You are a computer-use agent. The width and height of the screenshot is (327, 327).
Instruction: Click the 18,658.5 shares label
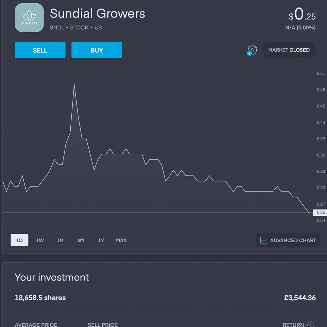40,298
